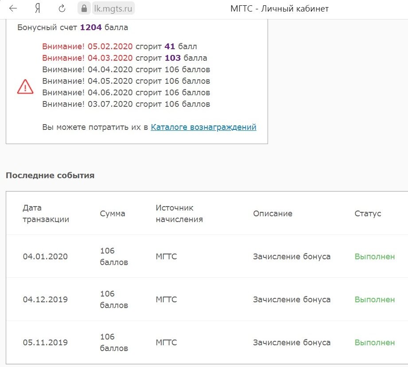Viewport: 408px width, 367px height.
Task: Click 106 баллов in the 04.01.2020 row
Action: 114,256
